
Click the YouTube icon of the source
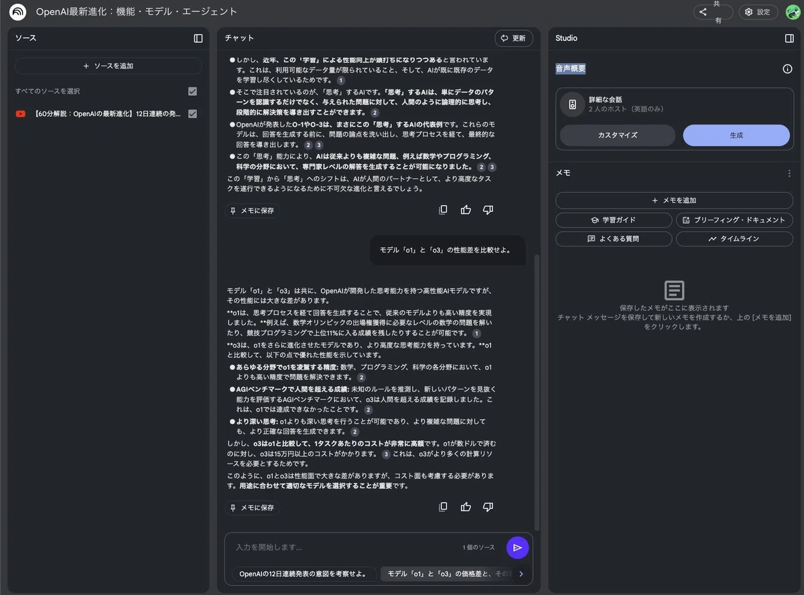click(21, 114)
